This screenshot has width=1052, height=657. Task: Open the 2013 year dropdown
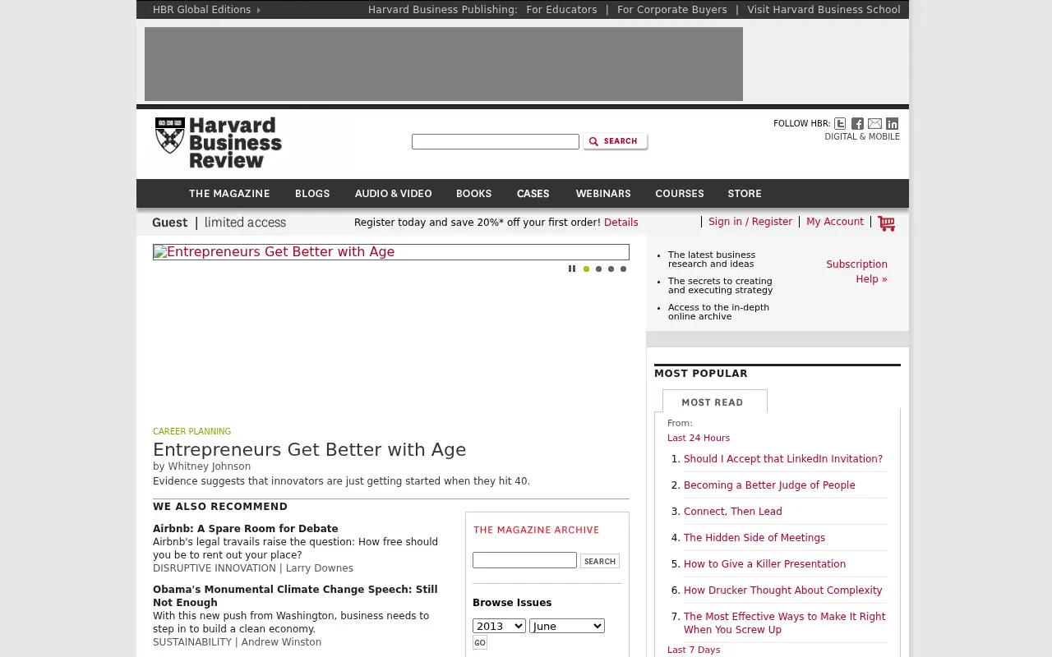click(499, 626)
